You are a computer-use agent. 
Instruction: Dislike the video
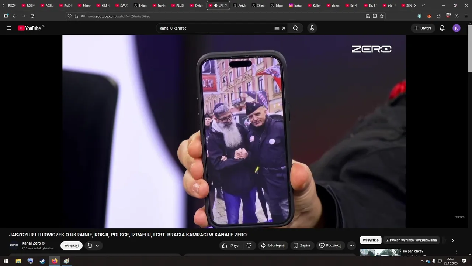tap(249, 245)
